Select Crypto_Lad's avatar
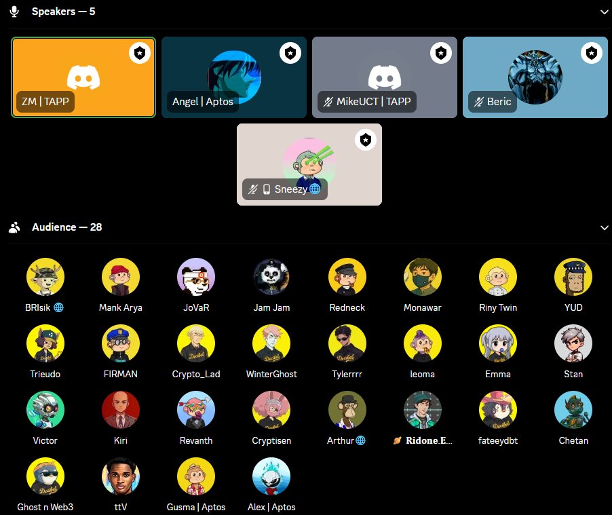 coord(196,343)
